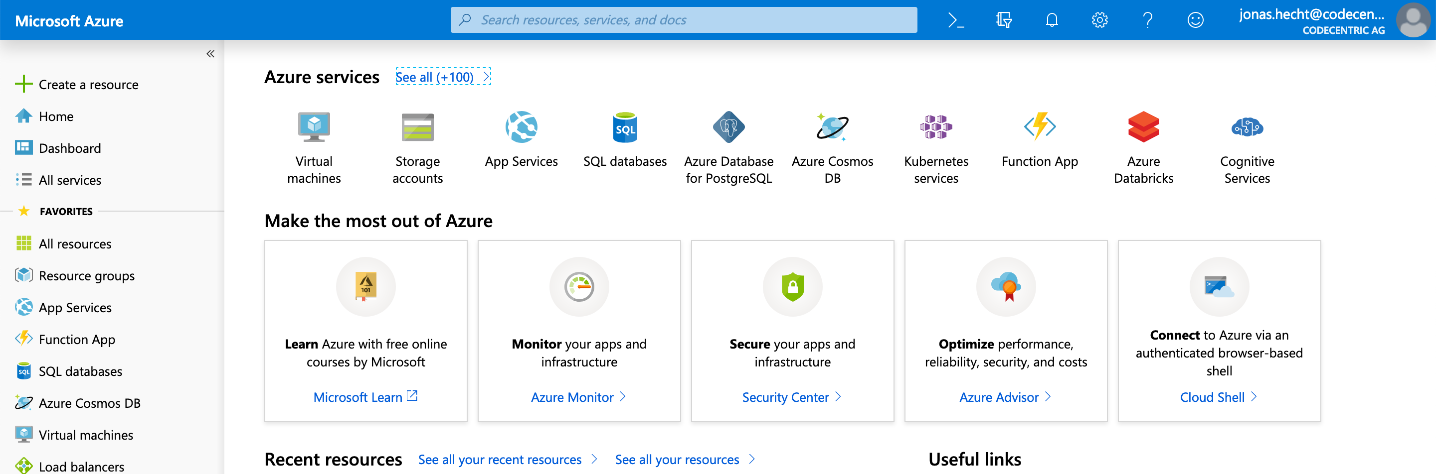The height and width of the screenshot is (474, 1436).
Task: Open Azure Cosmos DB tile icon
Action: point(832,127)
